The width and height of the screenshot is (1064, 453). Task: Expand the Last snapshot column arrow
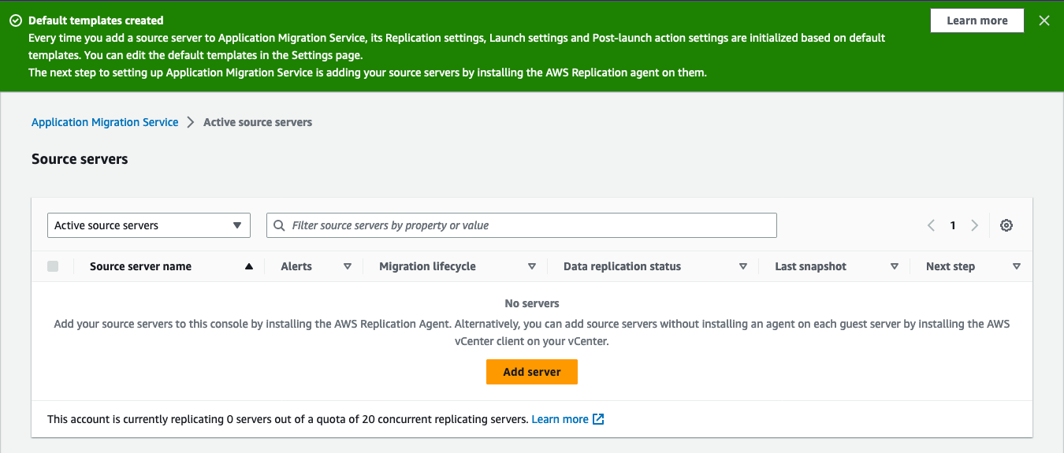(895, 266)
